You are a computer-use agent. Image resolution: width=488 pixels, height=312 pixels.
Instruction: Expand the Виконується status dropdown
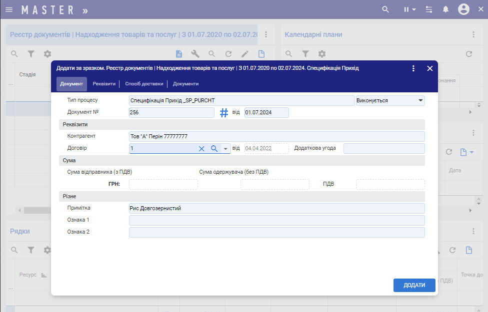point(419,100)
